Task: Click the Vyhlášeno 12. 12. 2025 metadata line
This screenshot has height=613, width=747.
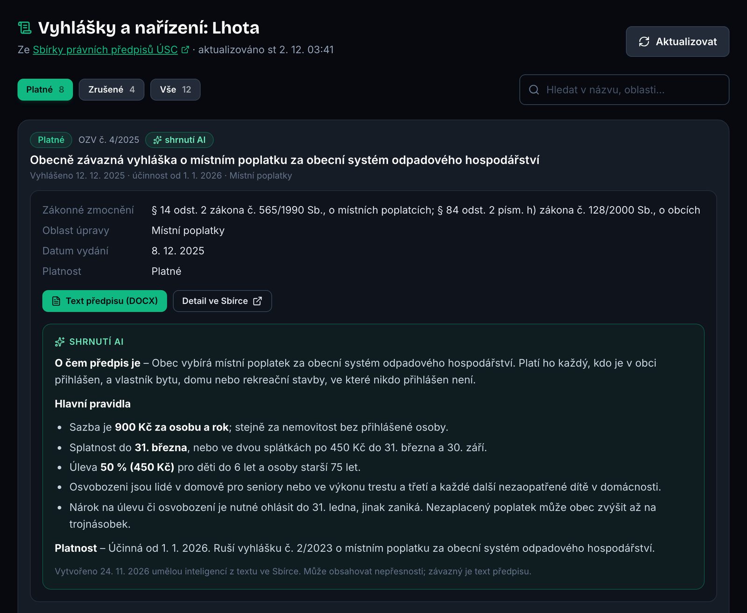Action: (161, 176)
